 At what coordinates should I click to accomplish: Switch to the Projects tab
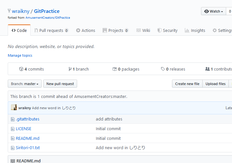[116, 31]
